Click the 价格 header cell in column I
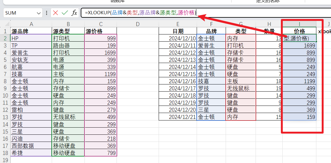 pos(299,31)
